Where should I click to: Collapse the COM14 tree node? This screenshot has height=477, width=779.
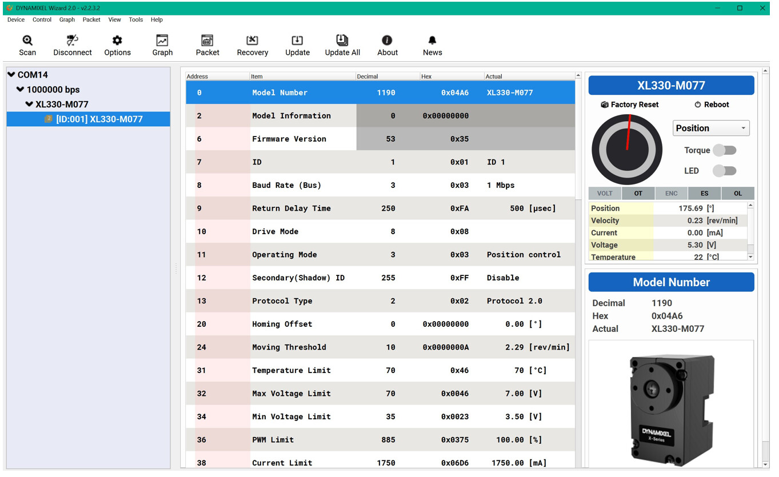(x=11, y=75)
